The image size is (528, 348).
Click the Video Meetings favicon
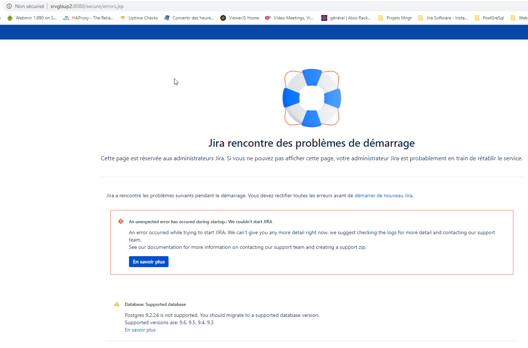pyautogui.click(x=268, y=18)
